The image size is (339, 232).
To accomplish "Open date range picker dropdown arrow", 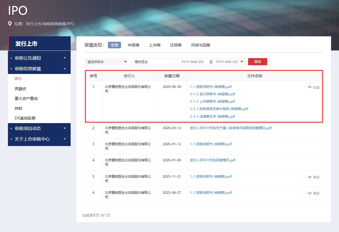I will click(242, 62).
